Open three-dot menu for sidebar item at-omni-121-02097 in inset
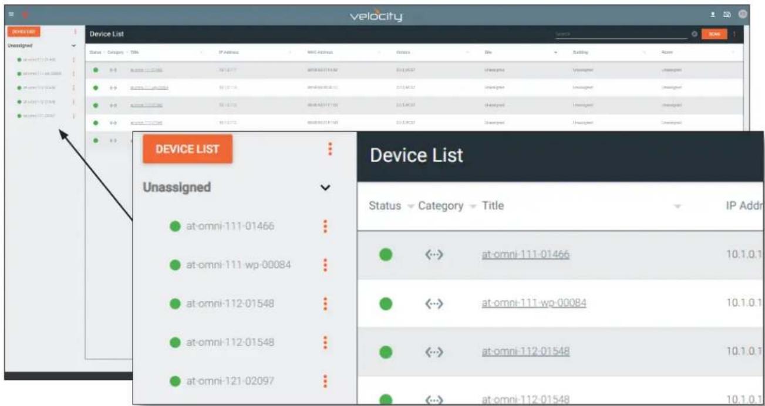Screen dimensions: 765x406 [x=325, y=381]
